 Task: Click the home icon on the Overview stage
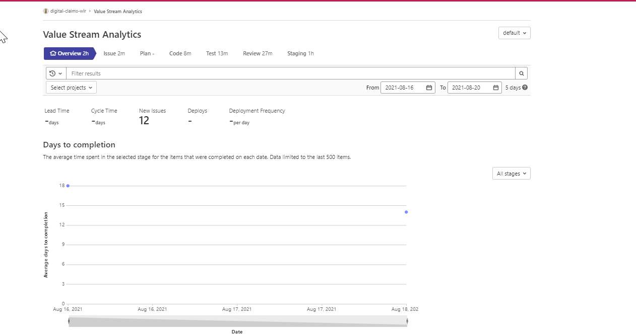pos(52,53)
